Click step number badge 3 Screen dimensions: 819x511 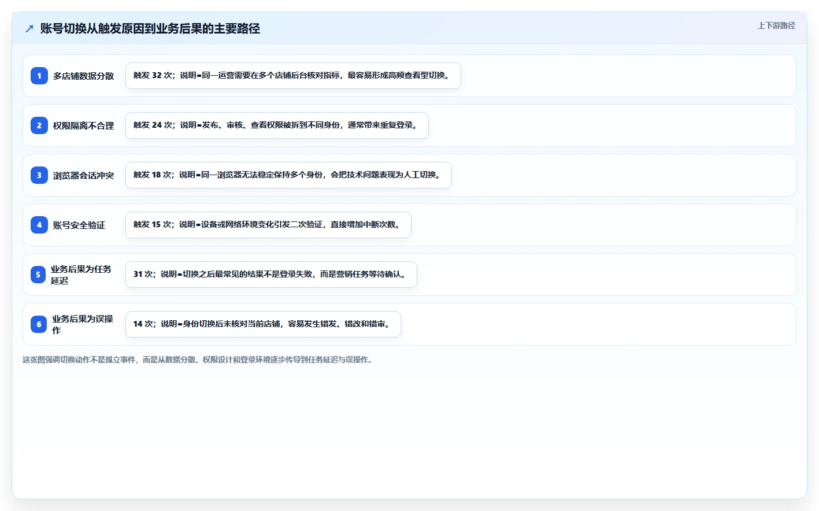pos(39,175)
